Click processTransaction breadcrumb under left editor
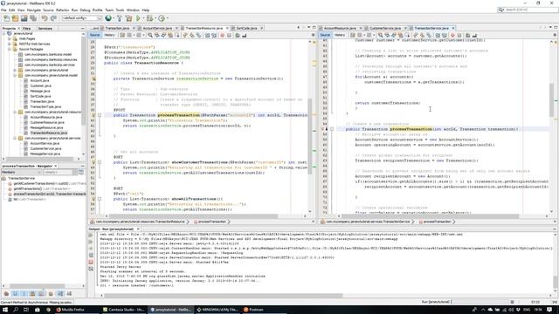Screen dimensions: 559x314 211,222
